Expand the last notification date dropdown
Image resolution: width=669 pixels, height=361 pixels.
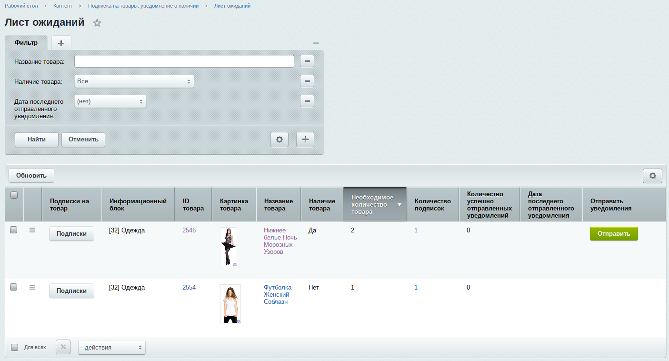110,101
